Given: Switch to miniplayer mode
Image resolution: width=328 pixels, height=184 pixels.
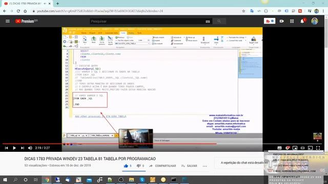Looking at the screenshot, I should (295, 148).
